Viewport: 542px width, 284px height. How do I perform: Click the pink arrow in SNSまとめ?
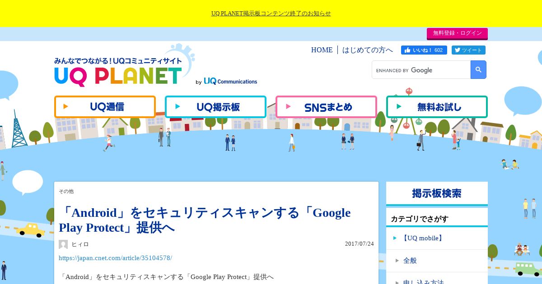pos(289,106)
